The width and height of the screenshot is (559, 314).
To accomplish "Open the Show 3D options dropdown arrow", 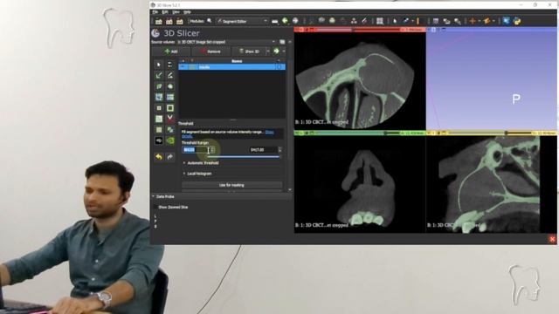I will [268, 51].
